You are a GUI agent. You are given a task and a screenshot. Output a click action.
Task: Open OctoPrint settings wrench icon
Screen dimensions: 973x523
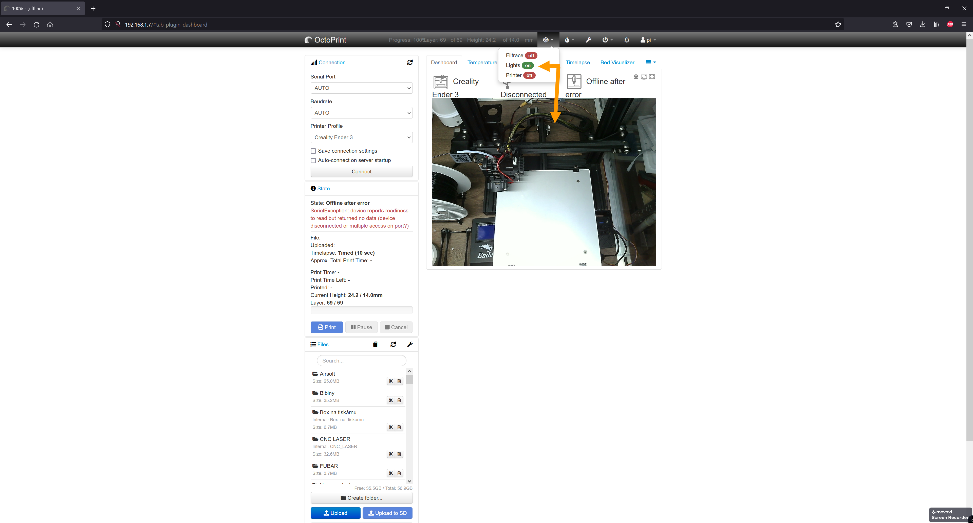[x=588, y=40]
